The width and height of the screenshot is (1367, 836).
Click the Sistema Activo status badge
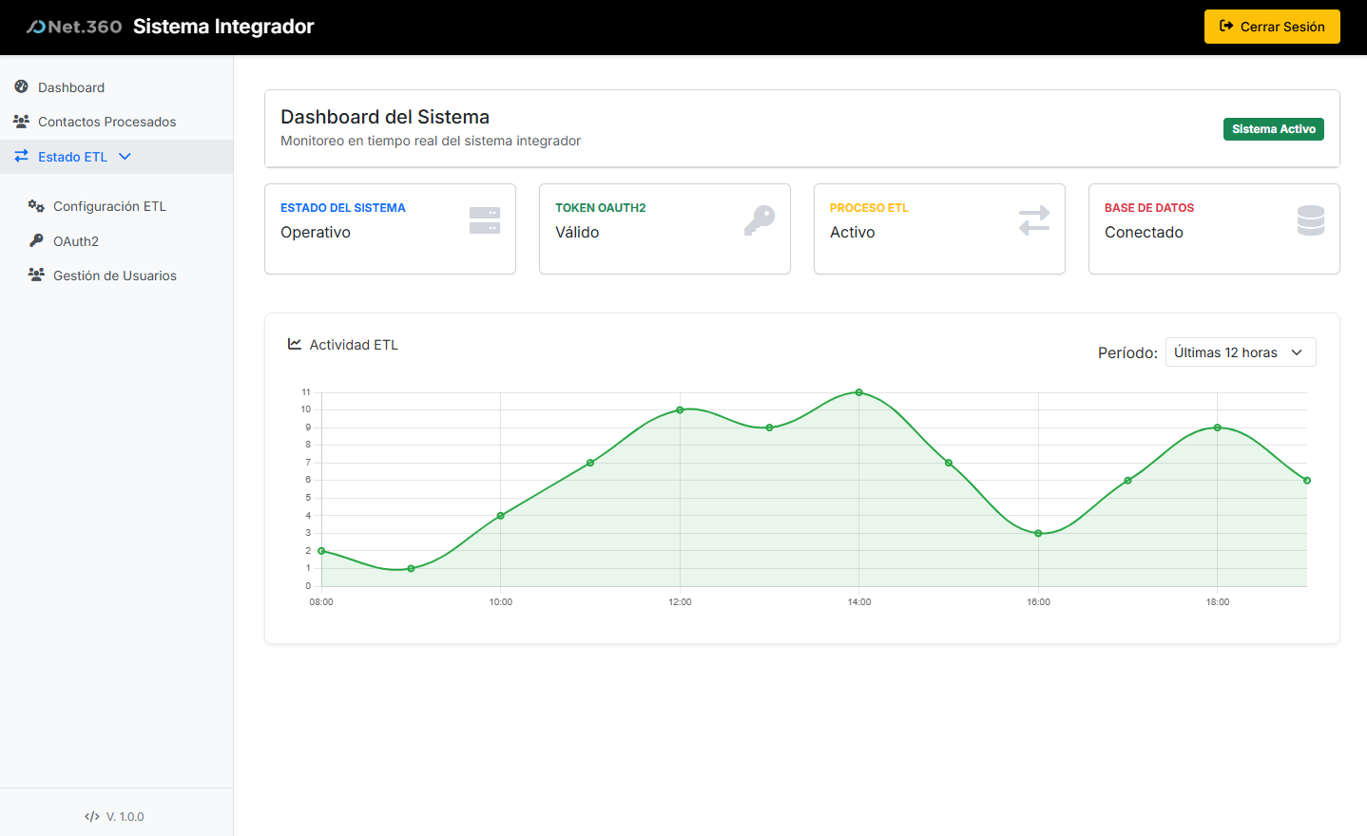click(1273, 129)
